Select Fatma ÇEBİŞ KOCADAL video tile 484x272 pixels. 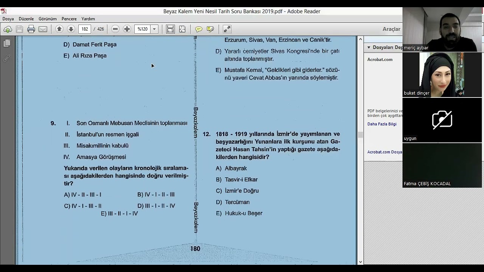442,165
